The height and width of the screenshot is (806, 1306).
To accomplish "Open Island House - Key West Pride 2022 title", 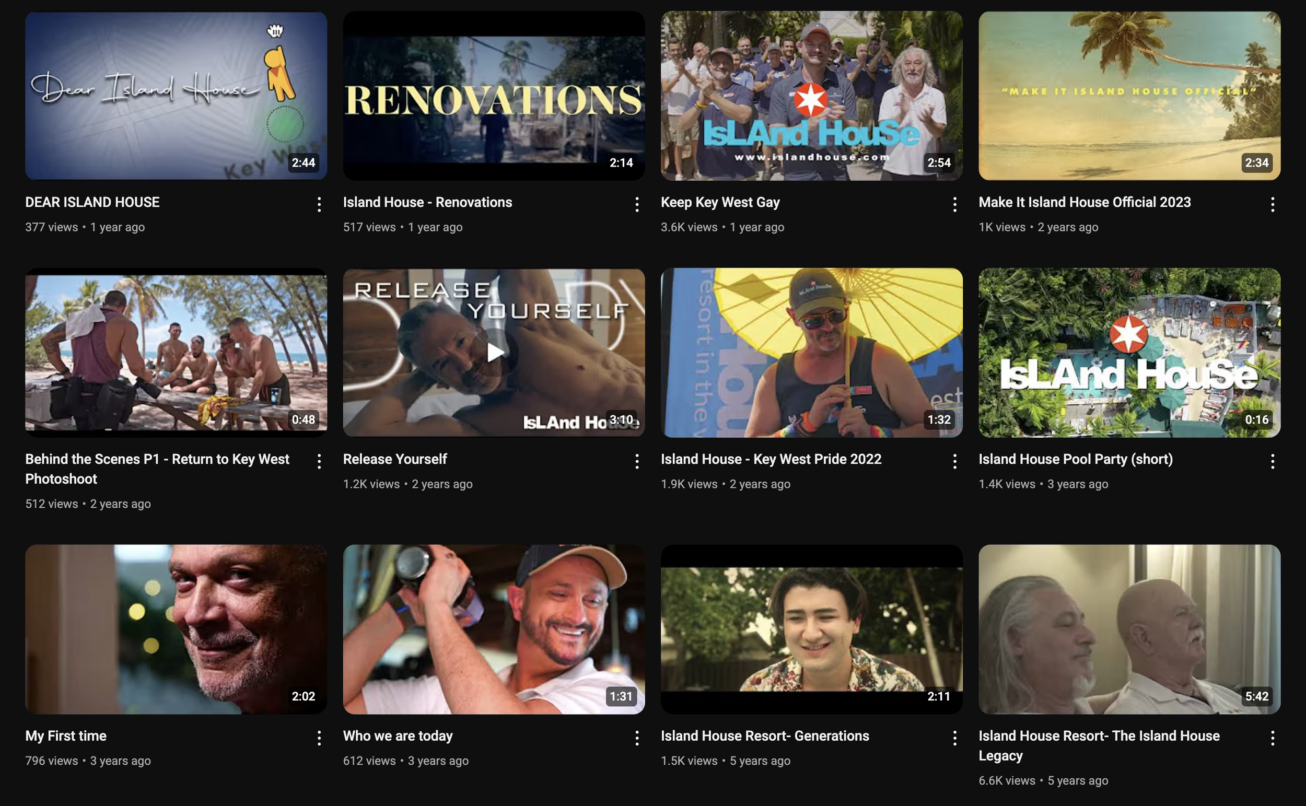I will pyautogui.click(x=772, y=459).
